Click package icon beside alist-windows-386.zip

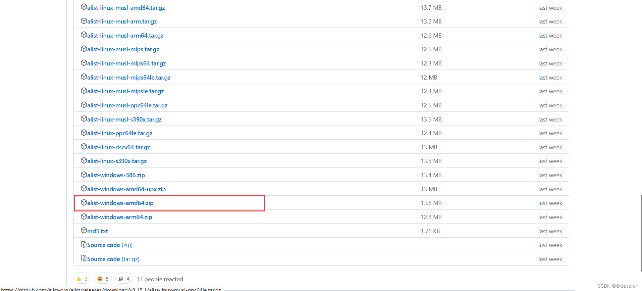(x=84, y=175)
